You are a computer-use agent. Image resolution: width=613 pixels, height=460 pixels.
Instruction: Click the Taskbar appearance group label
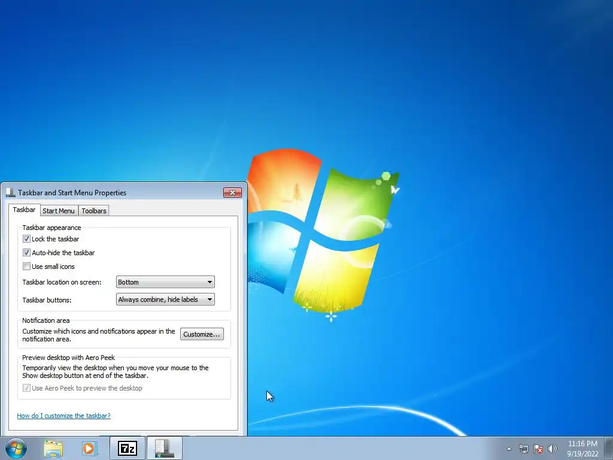coord(51,228)
